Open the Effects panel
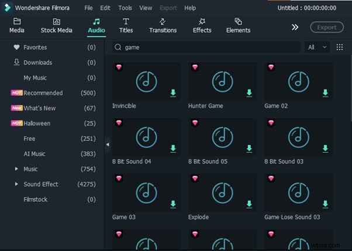Screen dimensions: 352x251 (x=202, y=25)
